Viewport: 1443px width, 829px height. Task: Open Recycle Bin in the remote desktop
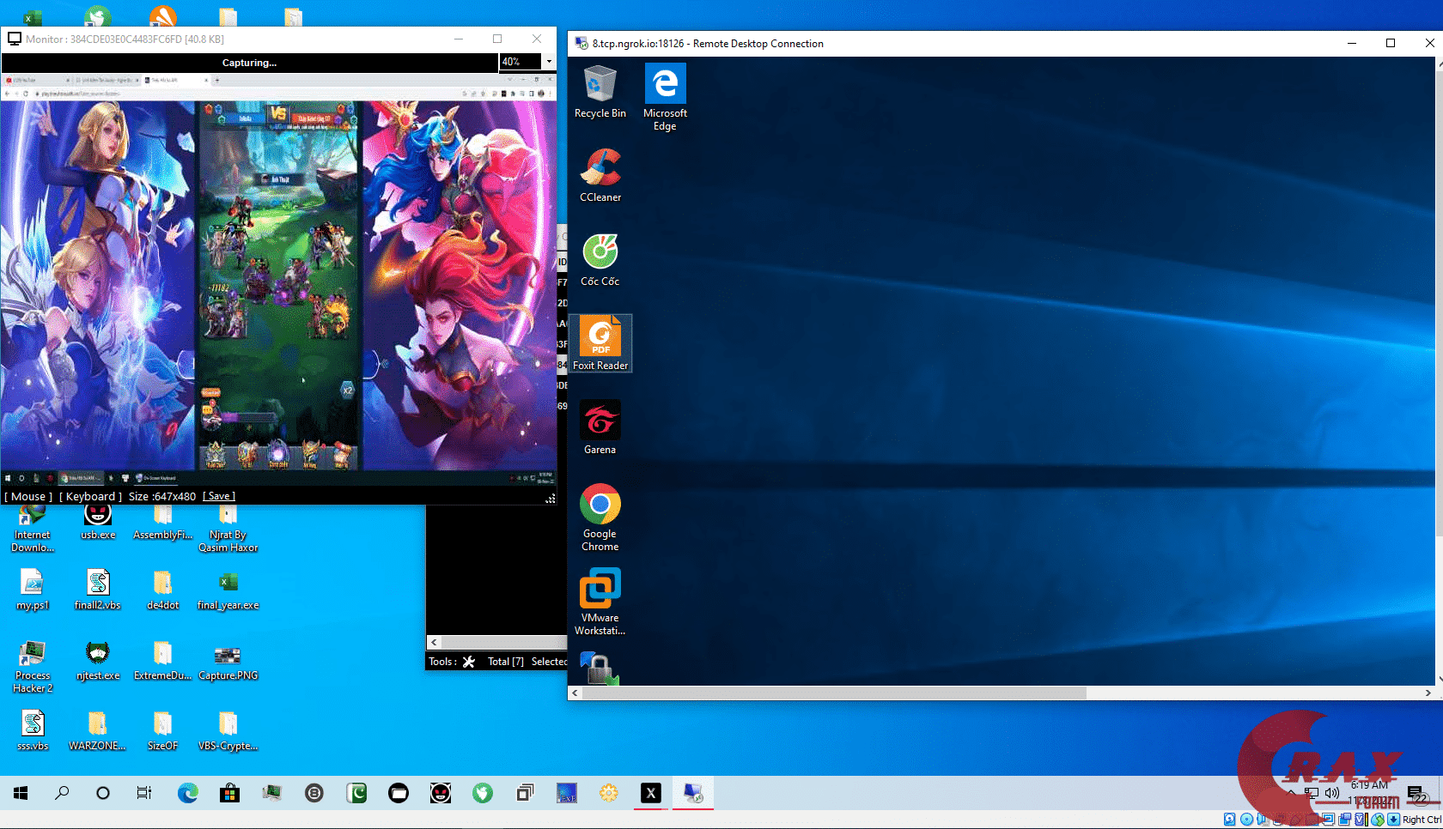600,91
